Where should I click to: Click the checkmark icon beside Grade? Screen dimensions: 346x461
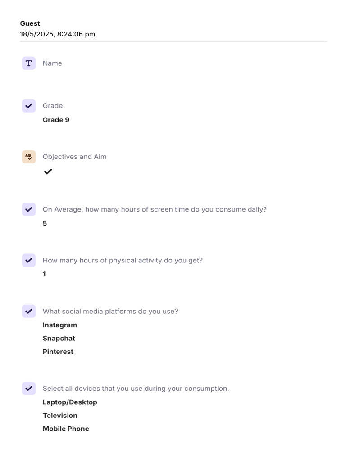click(x=29, y=106)
